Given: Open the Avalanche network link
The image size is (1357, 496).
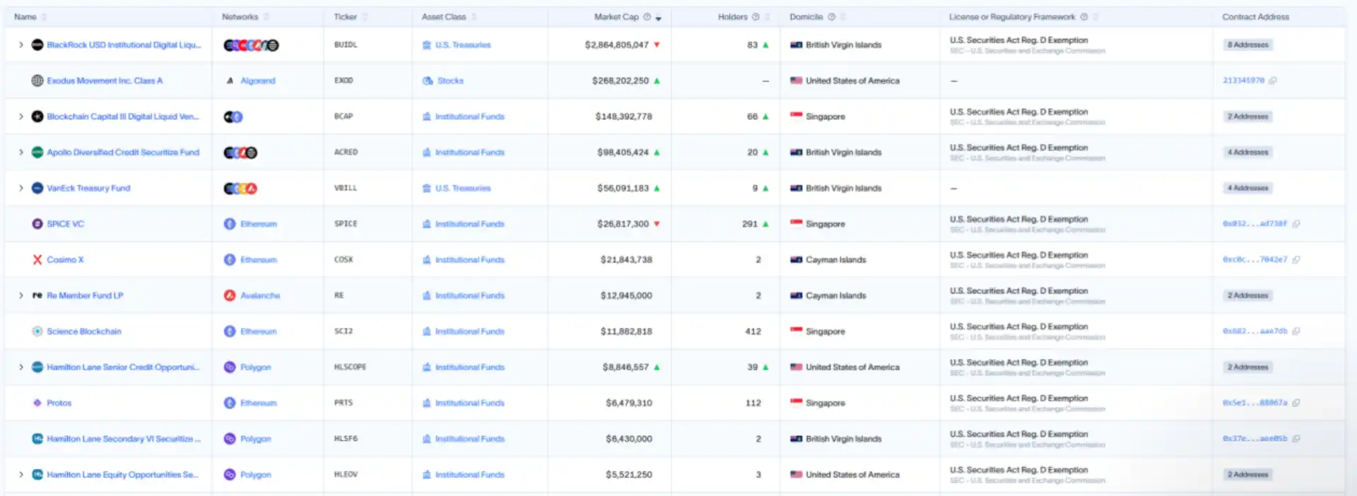Looking at the screenshot, I should tap(260, 295).
